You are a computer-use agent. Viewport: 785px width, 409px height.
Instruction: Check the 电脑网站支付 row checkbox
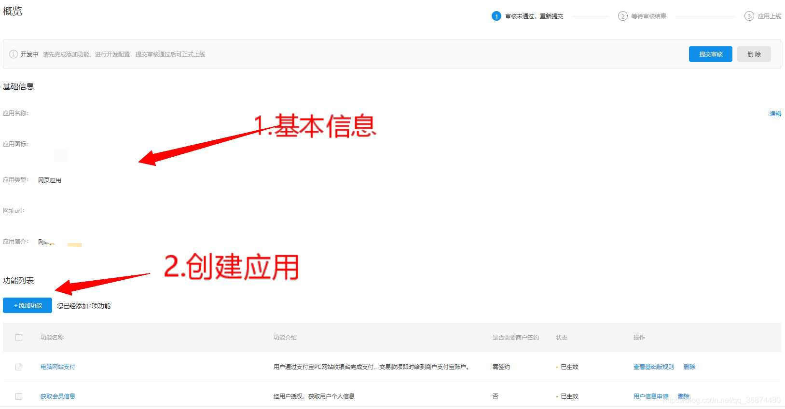pos(19,367)
